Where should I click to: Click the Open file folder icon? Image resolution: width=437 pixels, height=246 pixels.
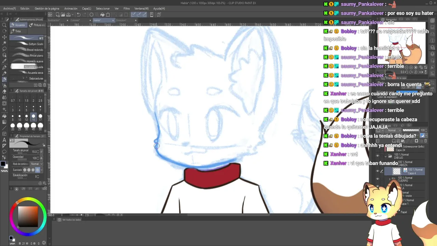[x=63, y=15]
